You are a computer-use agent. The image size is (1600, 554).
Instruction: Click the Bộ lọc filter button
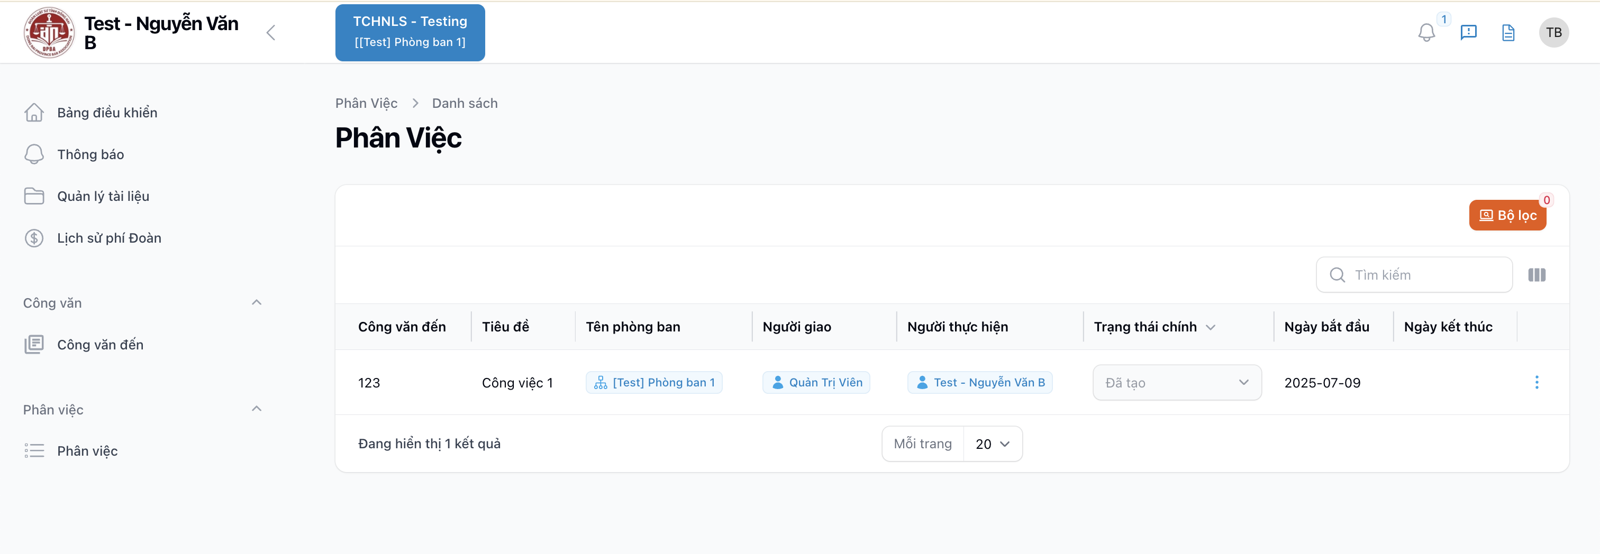1507,215
